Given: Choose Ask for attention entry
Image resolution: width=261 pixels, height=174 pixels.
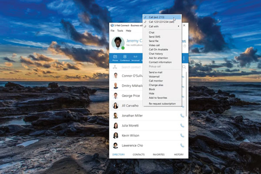Looking at the screenshot, I should 158,58.
